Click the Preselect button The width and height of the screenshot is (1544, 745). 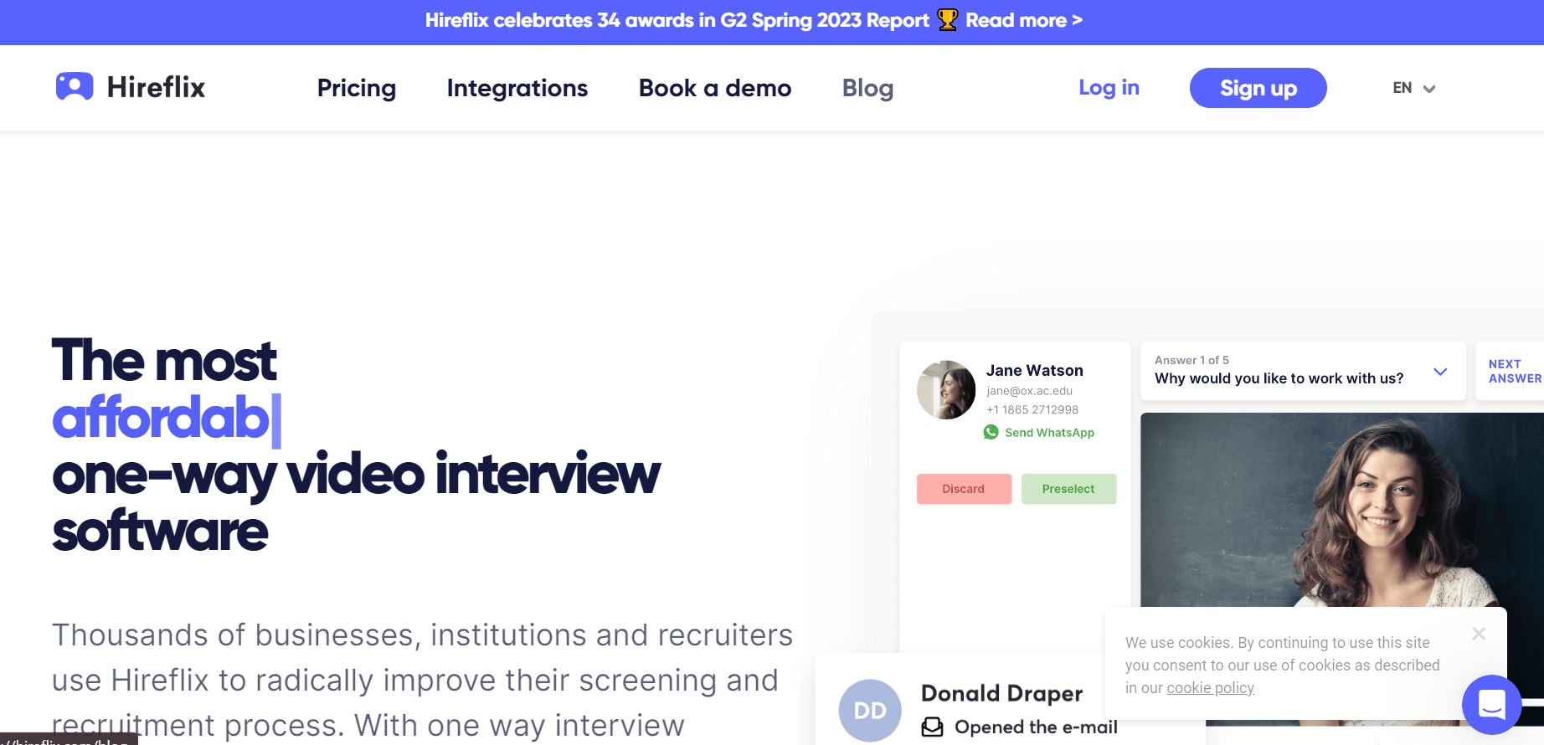pyautogui.click(x=1068, y=489)
